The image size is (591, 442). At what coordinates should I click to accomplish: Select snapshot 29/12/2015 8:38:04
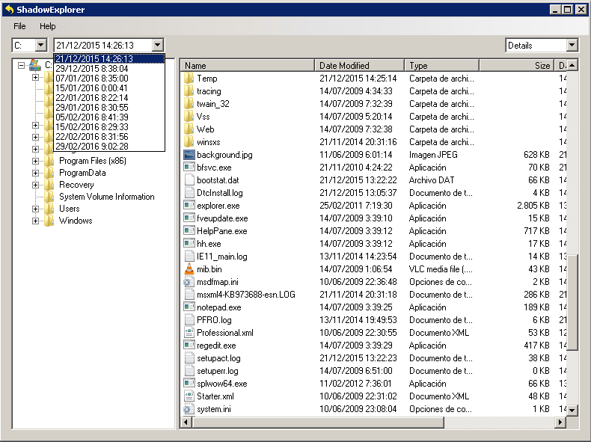tap(109, 69)
